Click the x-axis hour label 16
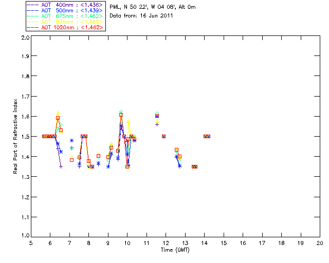329x263 pixels. coord(243,243)
